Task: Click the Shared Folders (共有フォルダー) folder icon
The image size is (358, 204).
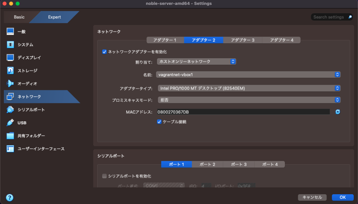Action: 10,136
